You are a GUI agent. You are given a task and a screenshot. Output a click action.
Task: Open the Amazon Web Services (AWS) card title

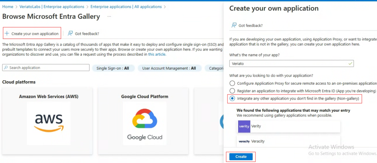pos(49,97)
